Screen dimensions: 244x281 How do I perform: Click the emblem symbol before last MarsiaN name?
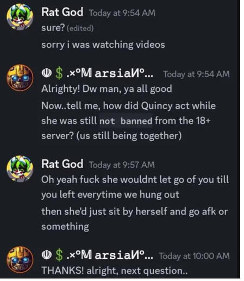(x=47, y=255)
